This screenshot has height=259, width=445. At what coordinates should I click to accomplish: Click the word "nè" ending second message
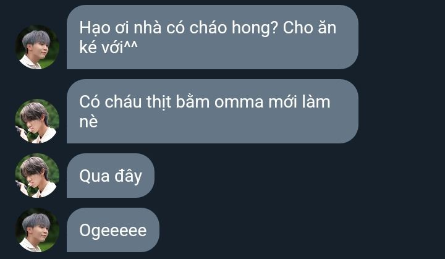(x=88, y=122)
